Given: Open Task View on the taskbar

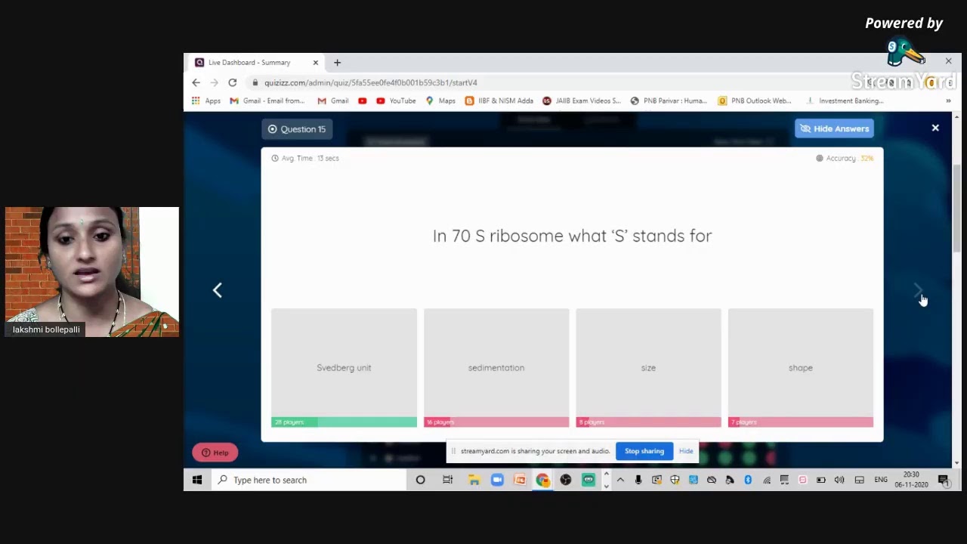Looking at the screenshot, I should (x=448, y=480).
